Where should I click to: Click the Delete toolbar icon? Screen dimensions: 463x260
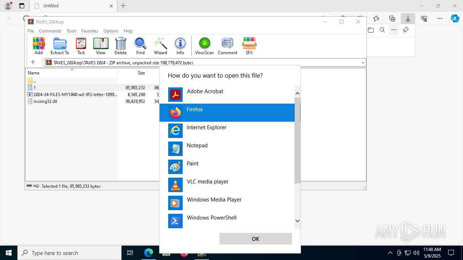pos(120,46)
